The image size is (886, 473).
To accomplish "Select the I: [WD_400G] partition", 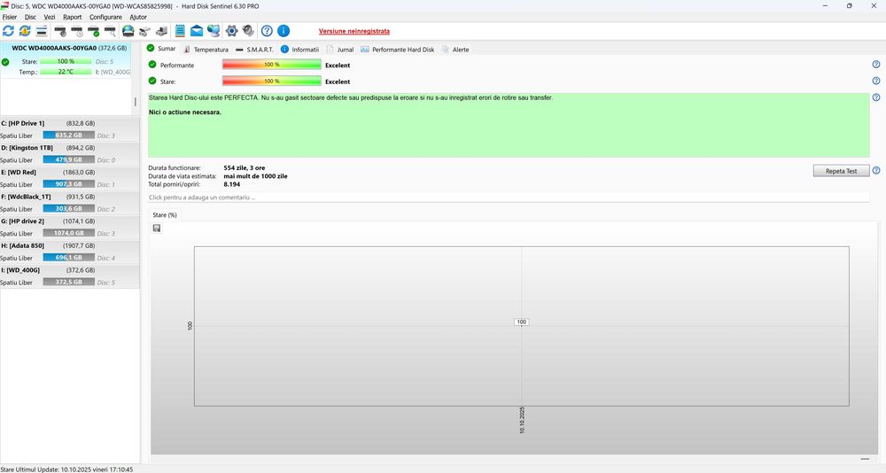I will (x=69, y=275).
